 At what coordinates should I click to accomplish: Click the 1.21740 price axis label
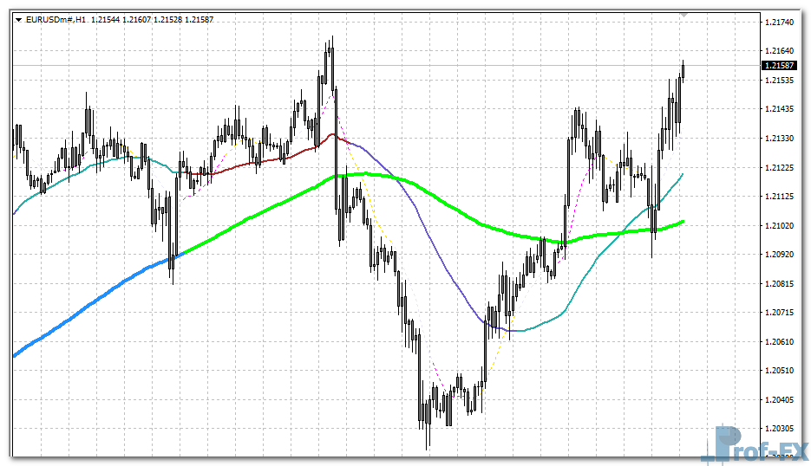tap(779, 23)
